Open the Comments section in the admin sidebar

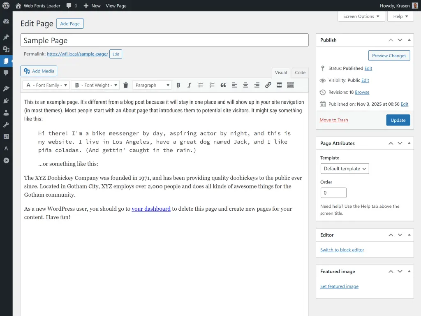[x=6, y=73]
